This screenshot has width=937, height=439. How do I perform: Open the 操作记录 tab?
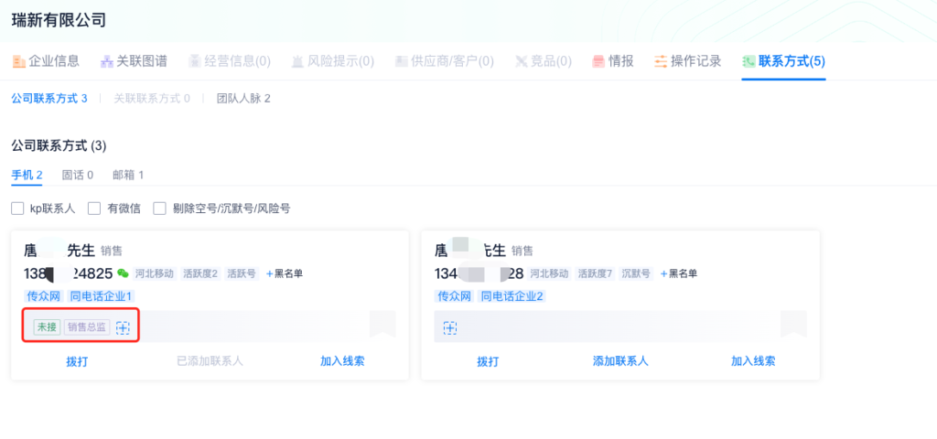coord(687,61)
